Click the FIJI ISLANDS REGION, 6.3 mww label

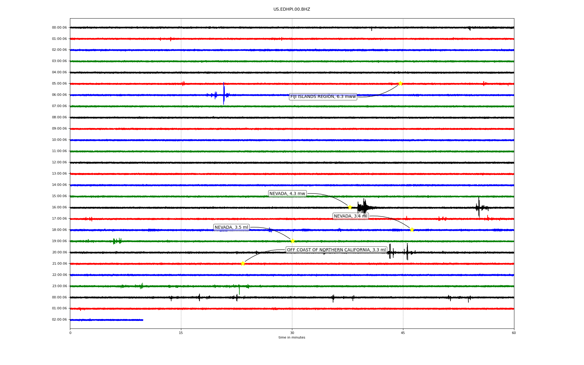323,97
